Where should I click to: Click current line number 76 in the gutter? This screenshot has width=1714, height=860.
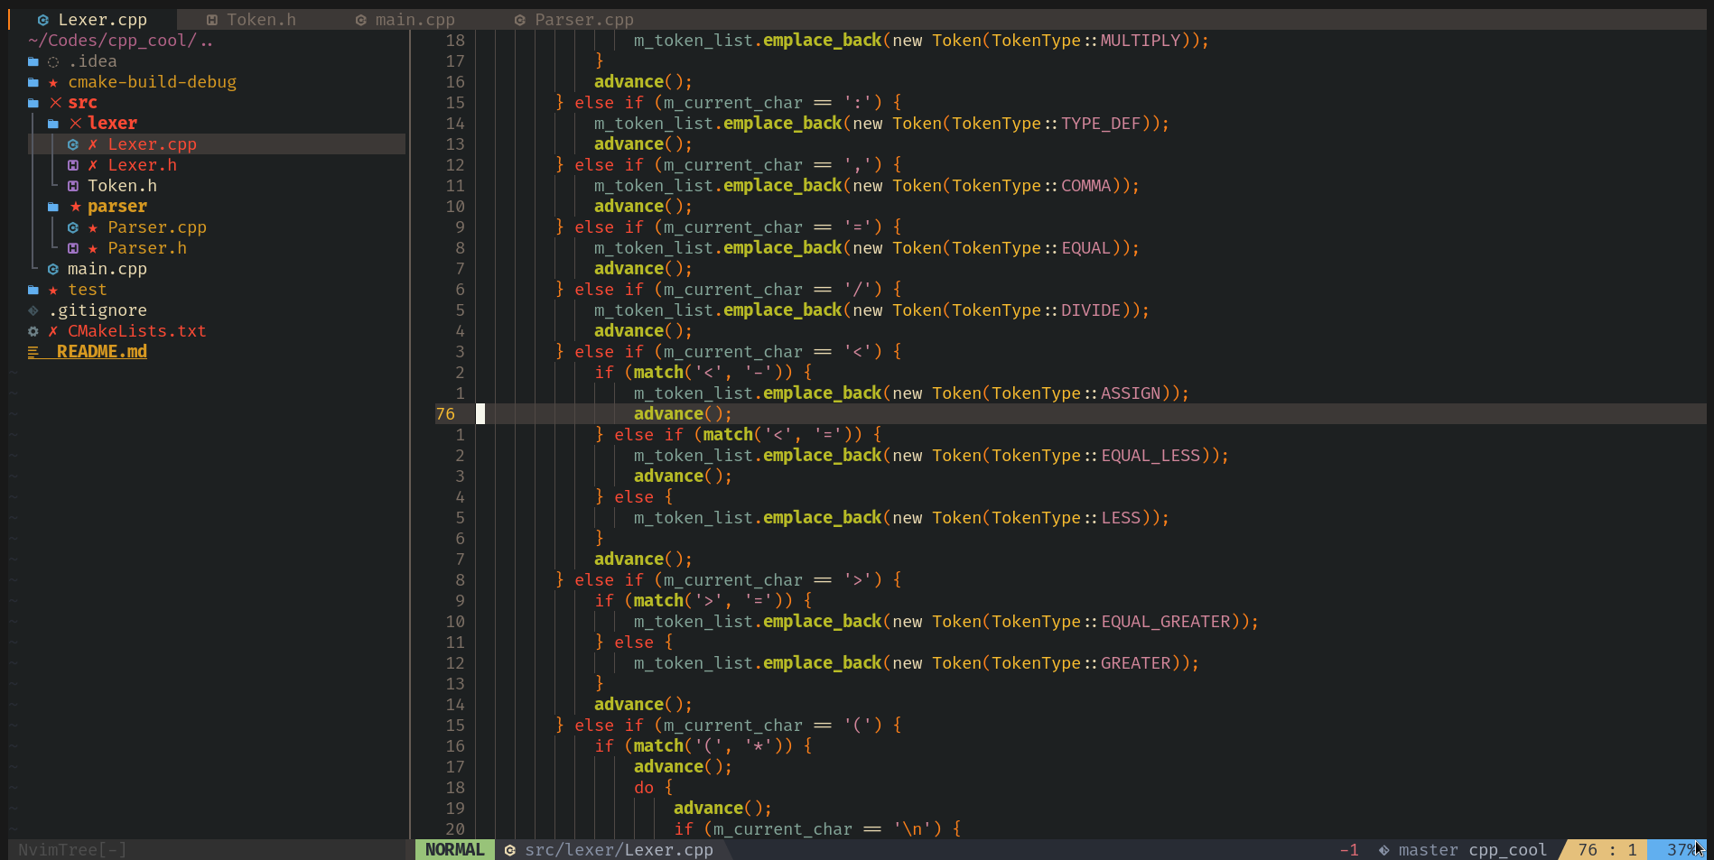445,414
